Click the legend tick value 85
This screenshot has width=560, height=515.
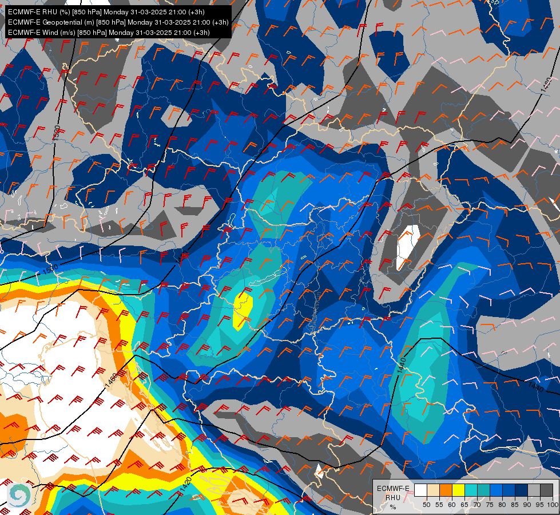click(515, 505)
